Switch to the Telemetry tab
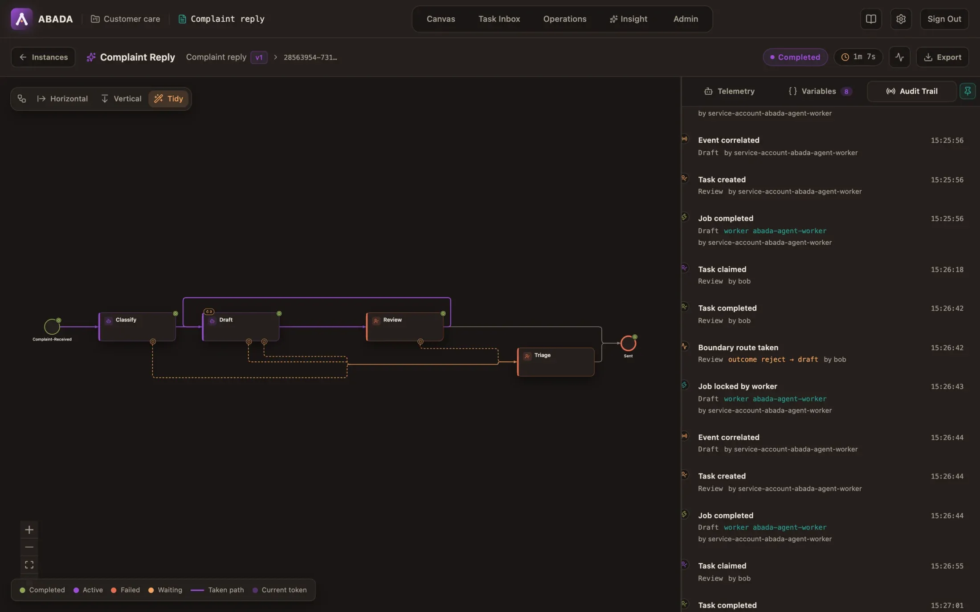Image resolution: width=980 pixels, height=612 pixels. tap(729, 91)
